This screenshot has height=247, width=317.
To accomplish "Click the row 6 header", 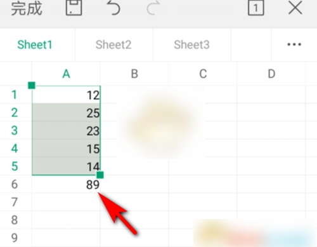I will tap(15, 184).
